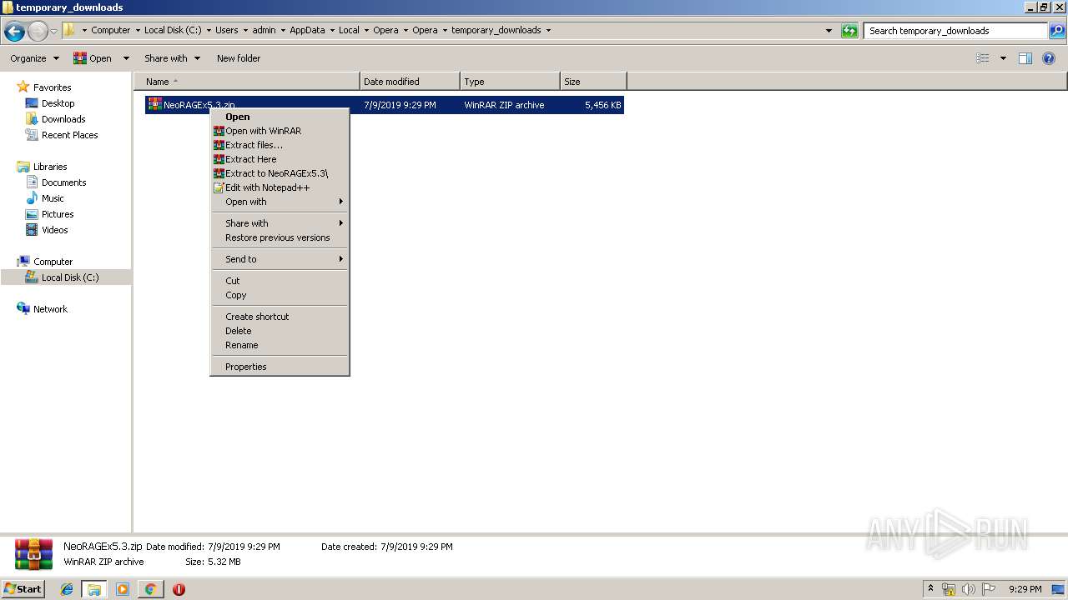Viewport: 1068px width, 600px height.
Task: Click the New folder button
Action: click(239, 58)
